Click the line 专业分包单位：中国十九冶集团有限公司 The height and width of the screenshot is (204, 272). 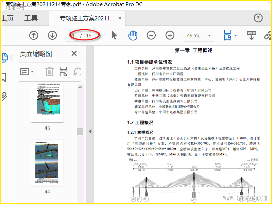(166, 112)
